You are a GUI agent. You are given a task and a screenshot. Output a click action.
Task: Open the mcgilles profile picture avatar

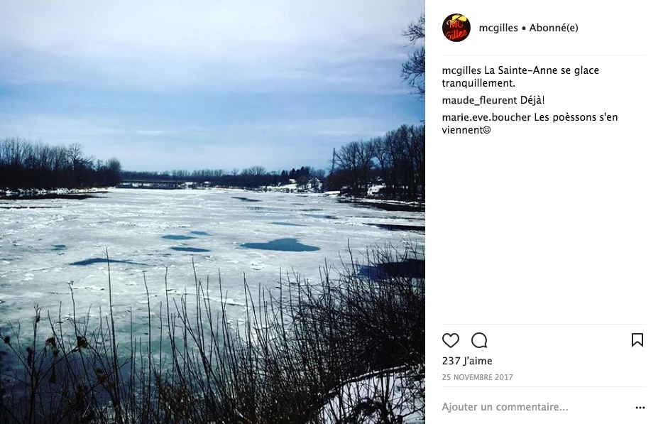[x=456, y=28]
